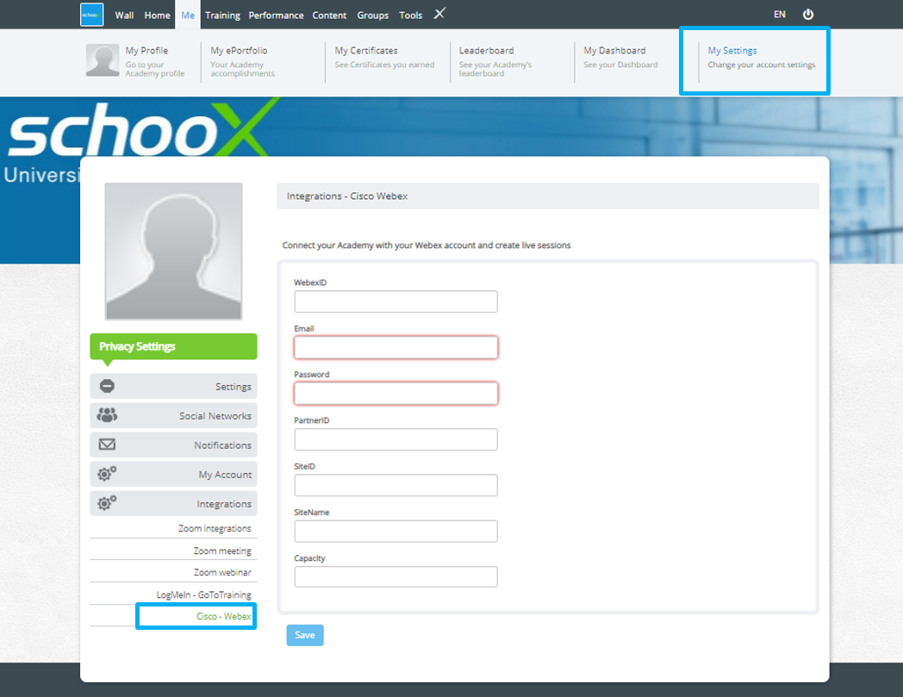Open the Performance menu
903x697 pixels.
[x=276, y=15]
